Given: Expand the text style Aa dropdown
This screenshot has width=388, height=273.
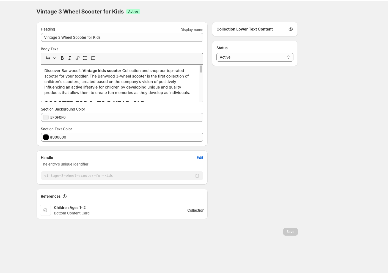Looking at the screenshot, I should tap(51, 58).
